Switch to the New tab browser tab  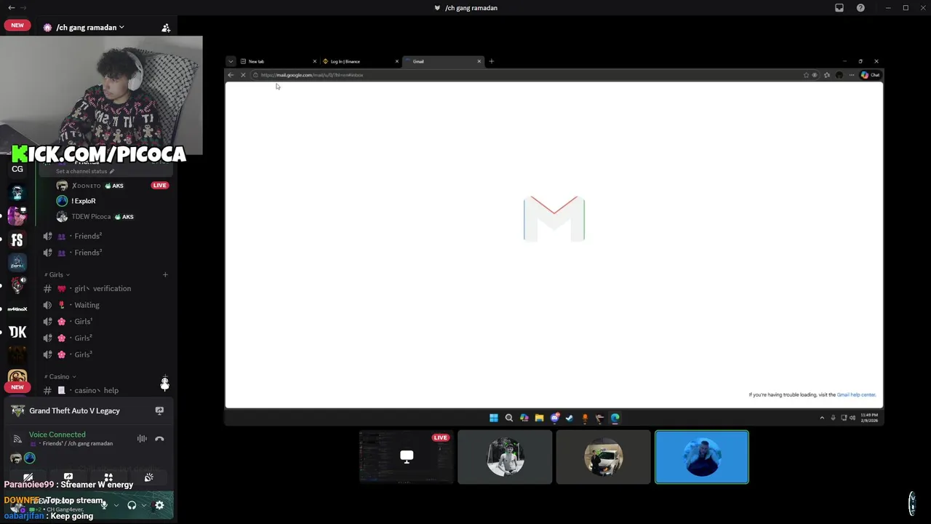coord(279,61)
